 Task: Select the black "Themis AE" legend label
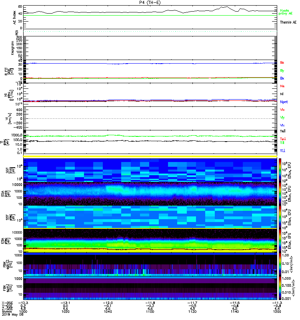288,22
